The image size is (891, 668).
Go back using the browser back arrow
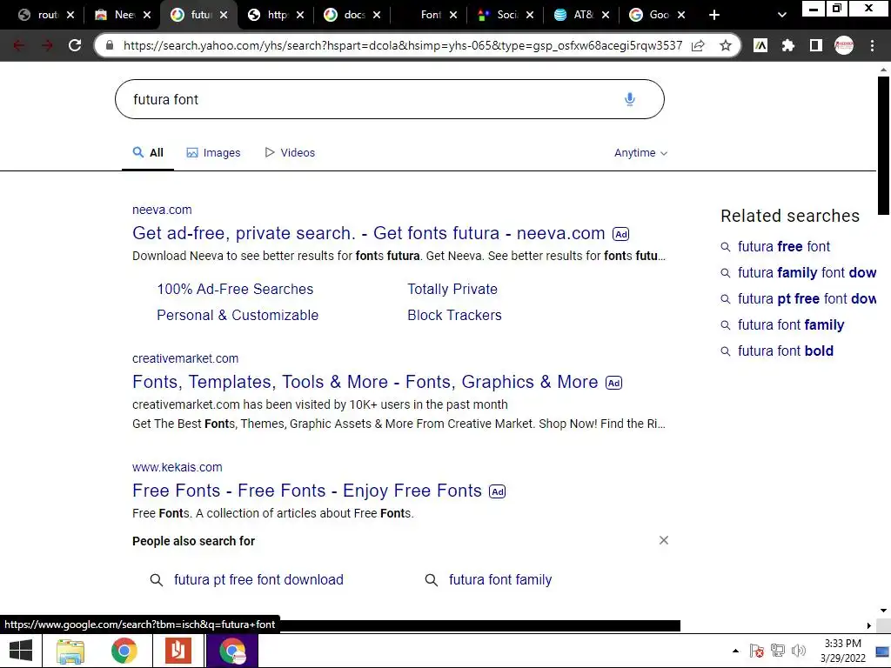pyautogui.click(x=19, y=45)
